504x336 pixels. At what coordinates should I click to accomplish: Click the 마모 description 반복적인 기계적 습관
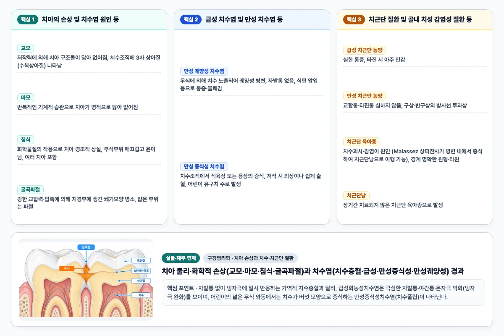pyautogui.click(x=78, y=107)
